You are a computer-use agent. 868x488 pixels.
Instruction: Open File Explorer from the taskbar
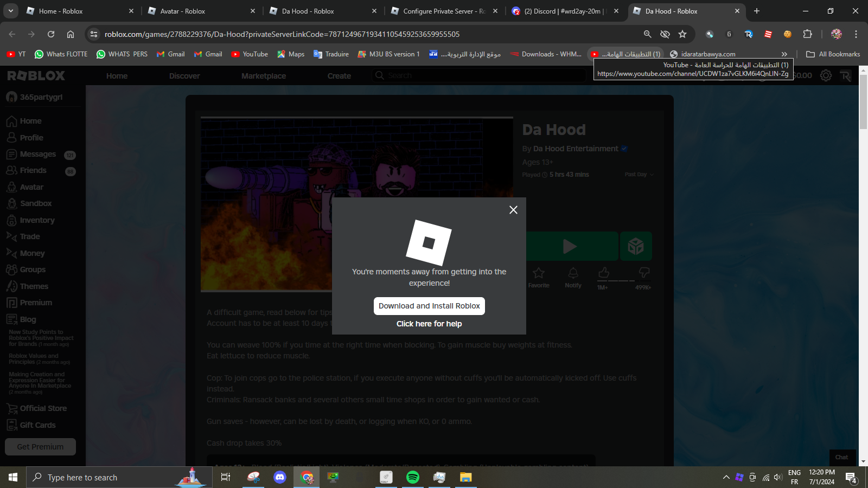466,477
